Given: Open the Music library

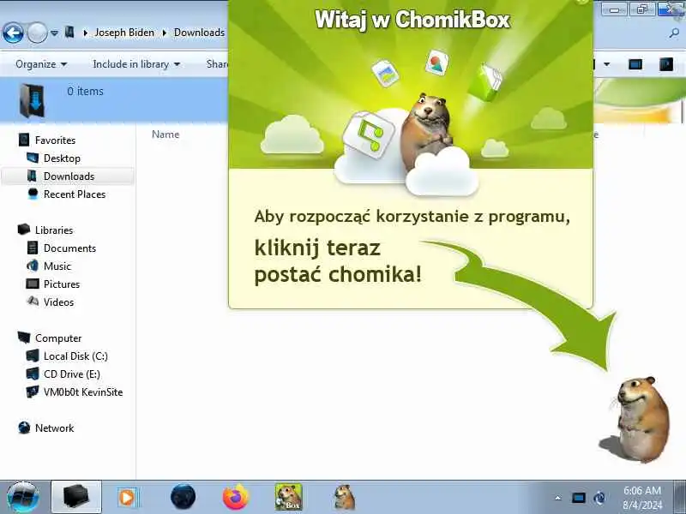Looking at the screenshot, I should tap(57, 266).
